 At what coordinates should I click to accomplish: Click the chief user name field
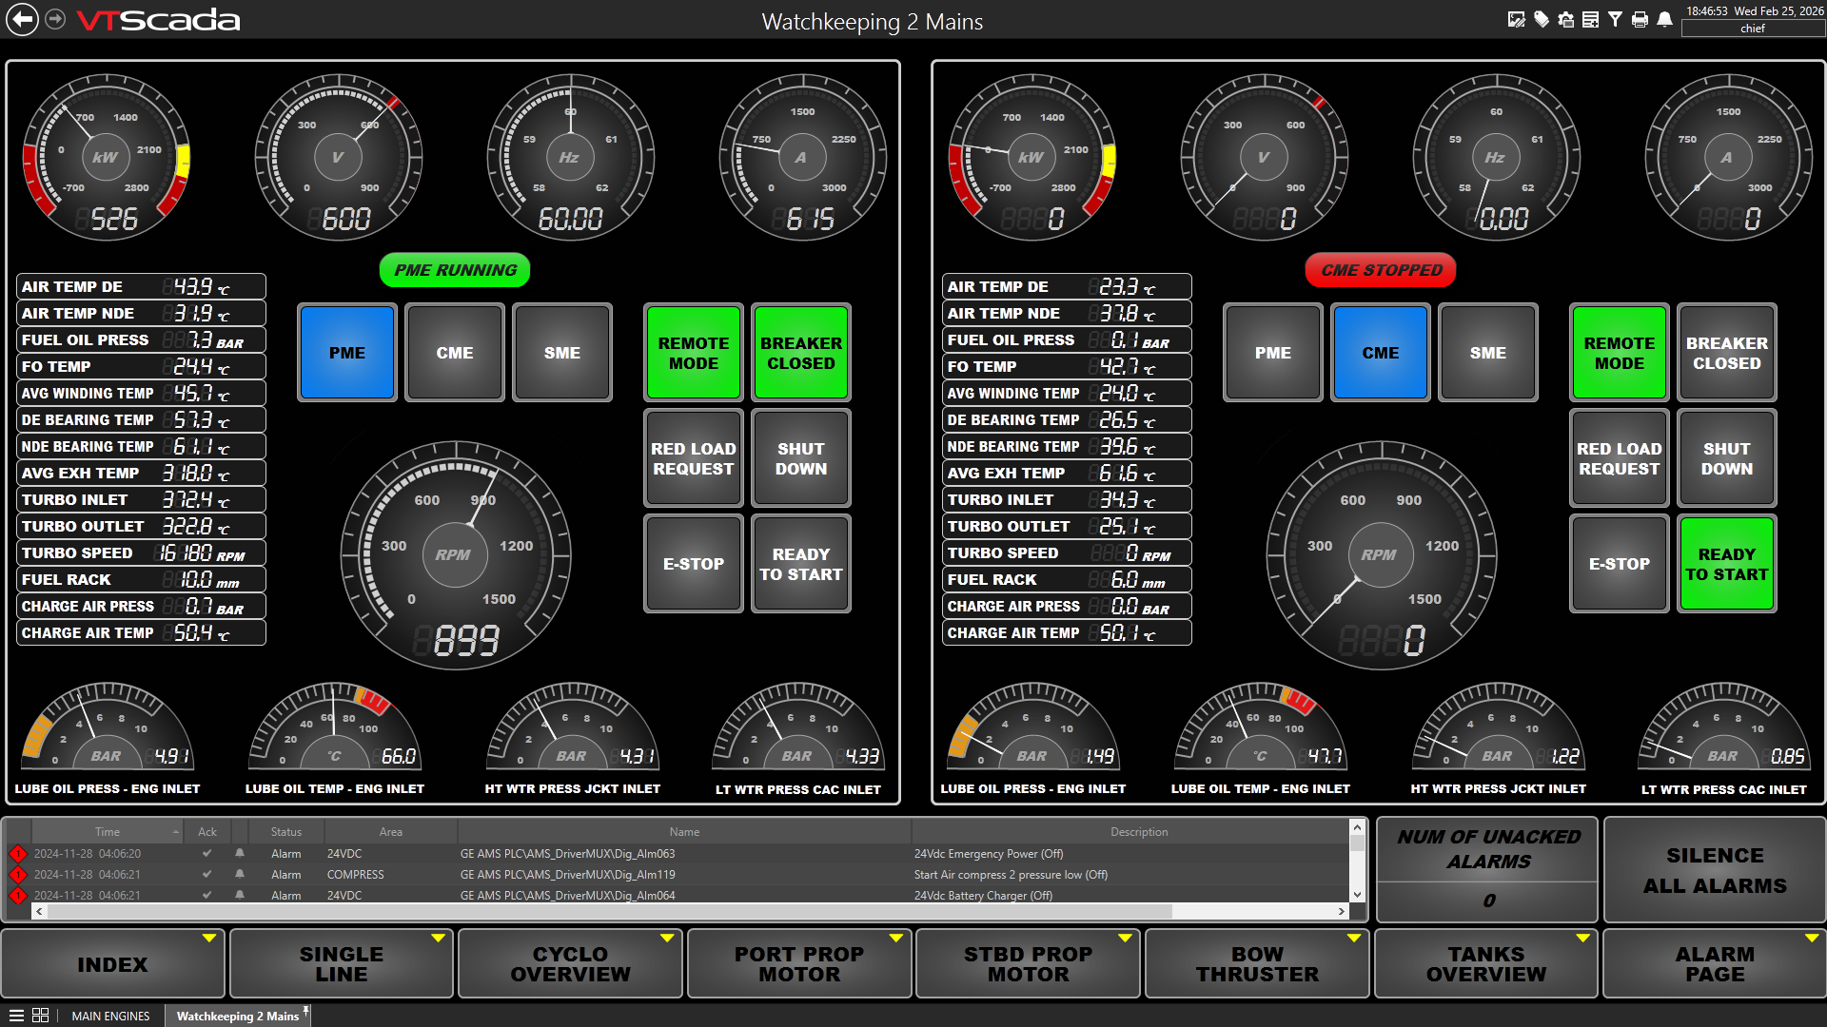[1752, 29]
